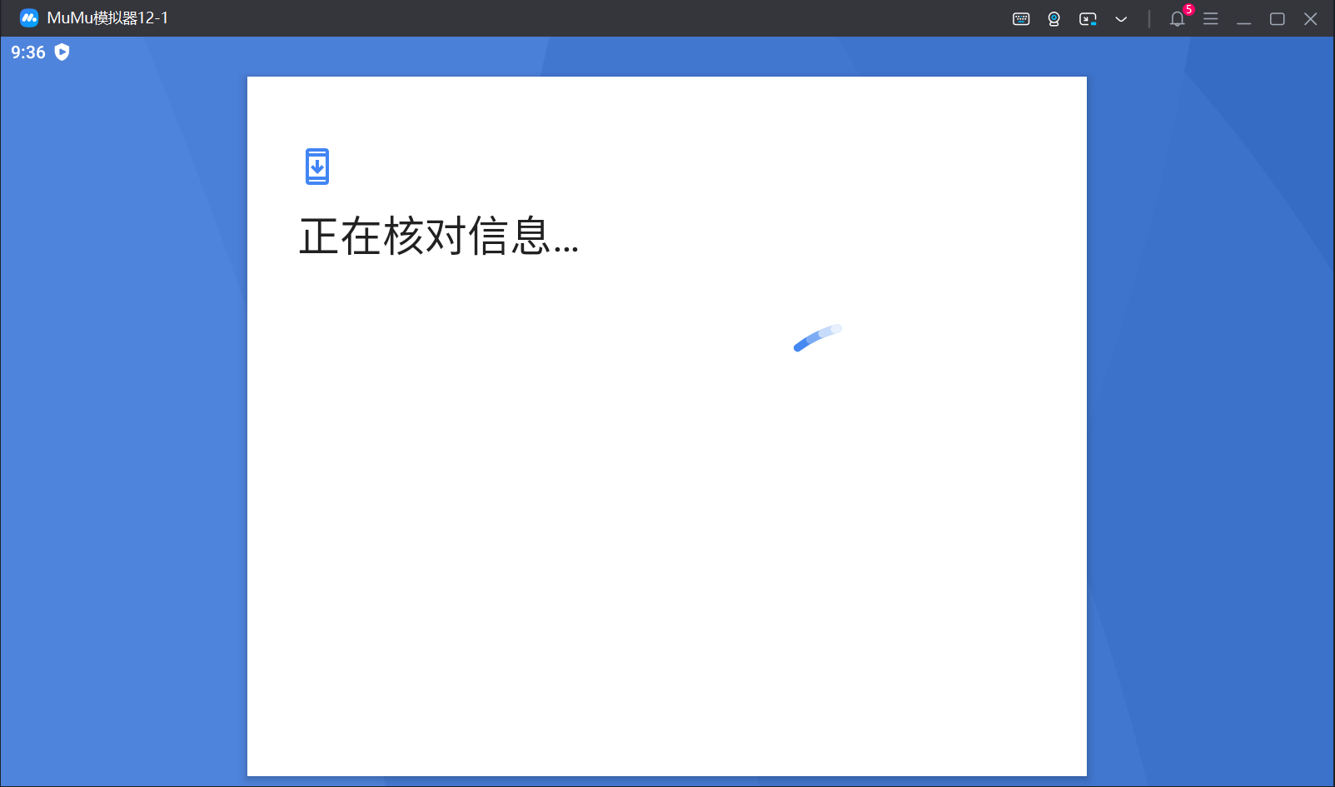Click the 9:36 status bar clock
The width and height of the screenshot is (1335, 787).
pos(28,52)
